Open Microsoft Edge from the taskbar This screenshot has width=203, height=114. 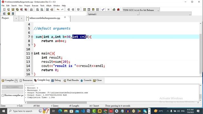pos(60,111)
